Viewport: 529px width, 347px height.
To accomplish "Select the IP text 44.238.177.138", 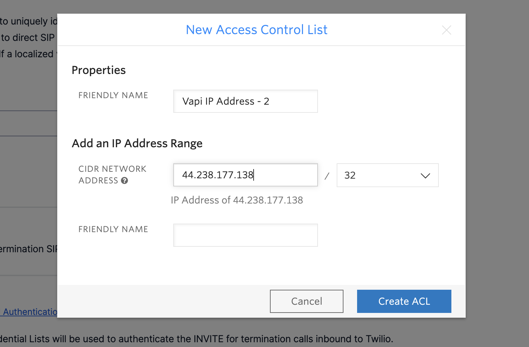I will [218, 175].
